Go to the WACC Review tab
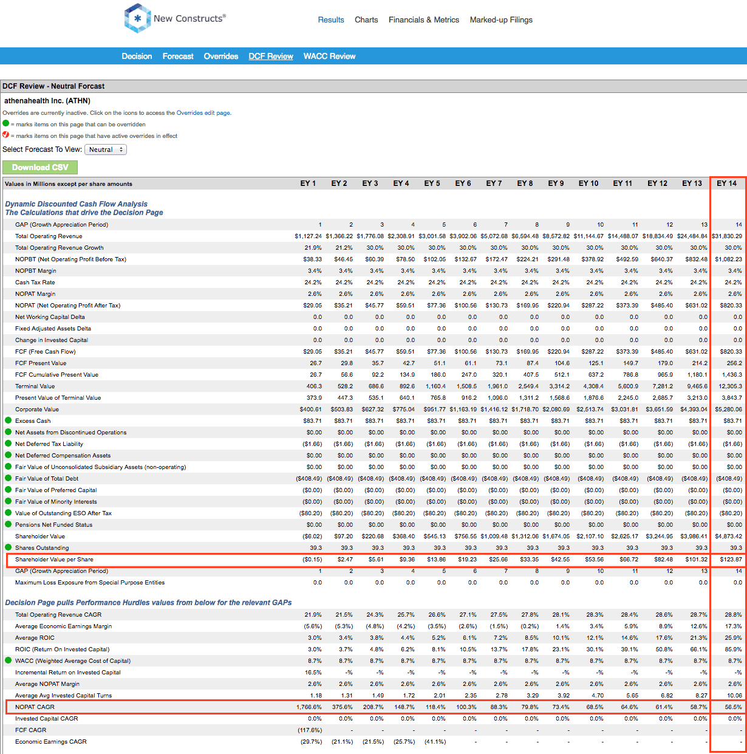 330,57
